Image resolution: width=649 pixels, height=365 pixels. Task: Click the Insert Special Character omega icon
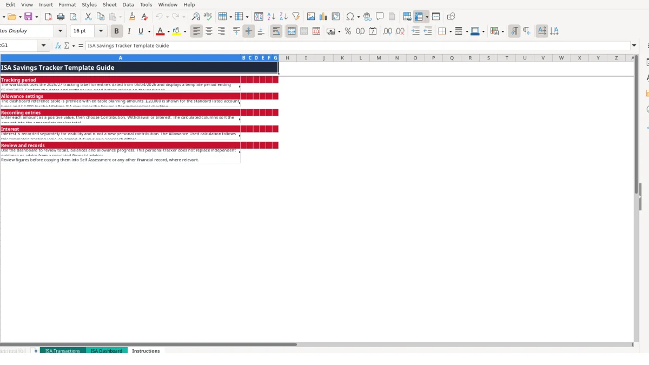[x=350, y=17]
